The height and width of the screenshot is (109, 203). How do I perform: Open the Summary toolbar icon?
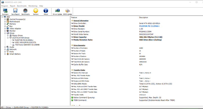point(5,12)
